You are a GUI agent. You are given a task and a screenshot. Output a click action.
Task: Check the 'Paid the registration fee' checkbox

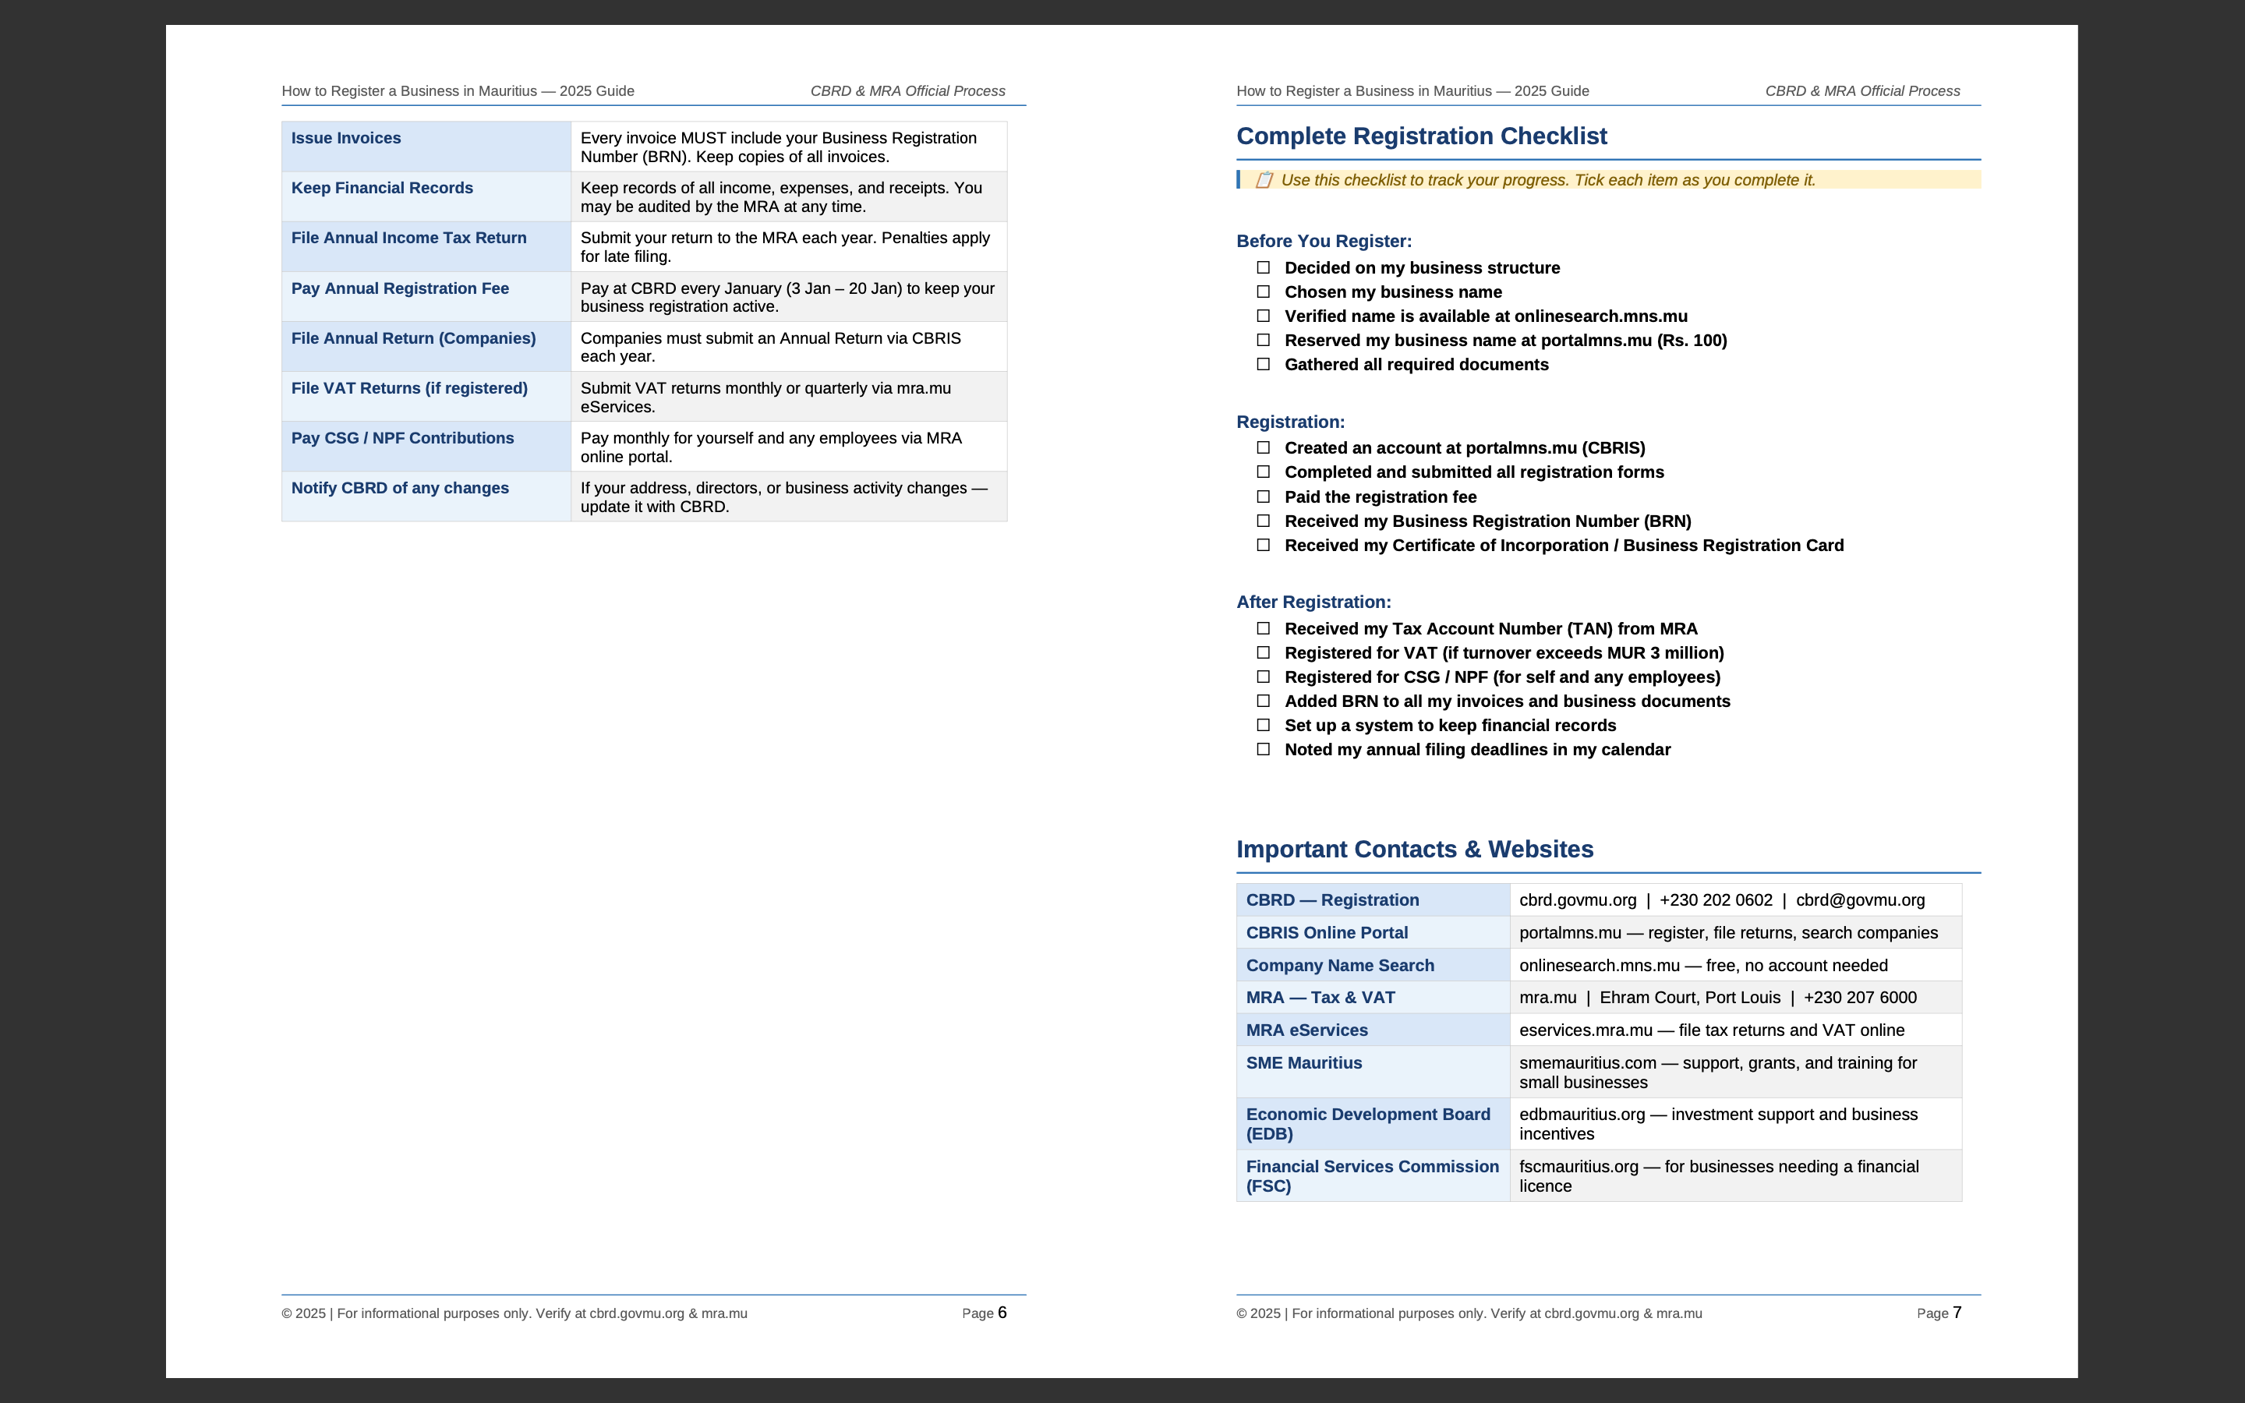tap(1263, 497)
